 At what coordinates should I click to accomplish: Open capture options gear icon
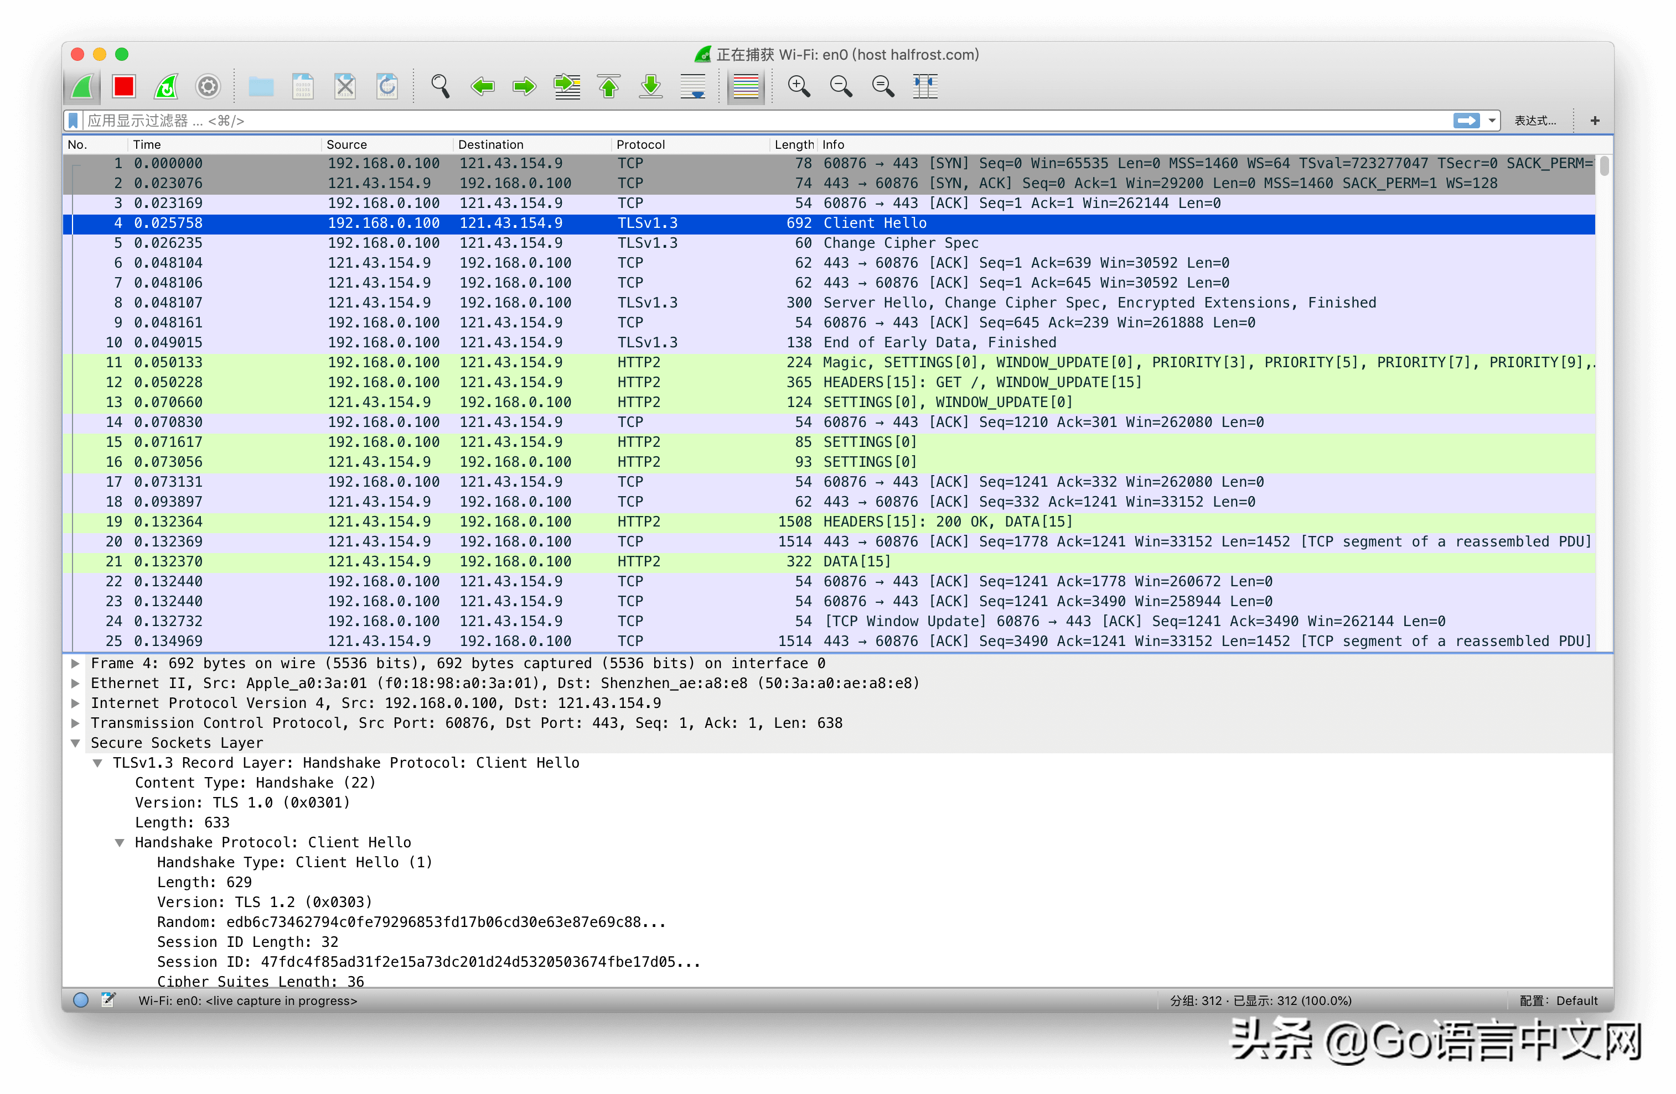tap(208, 86)
